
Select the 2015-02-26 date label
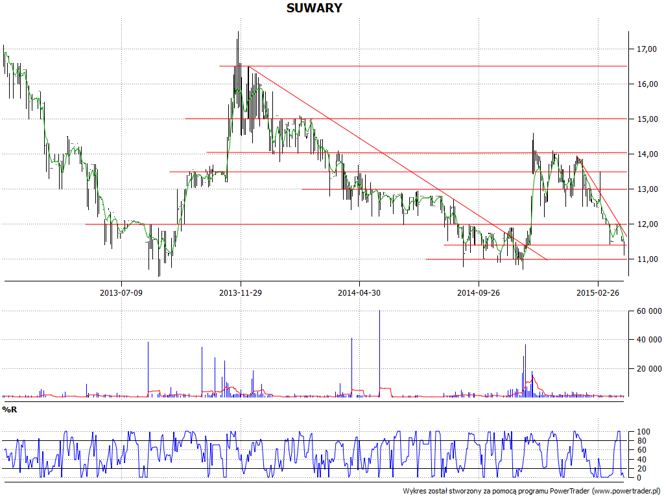[x=598, y=292]
